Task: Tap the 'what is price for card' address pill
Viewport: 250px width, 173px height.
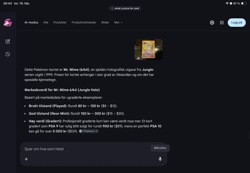Action: tap(125, 8)
